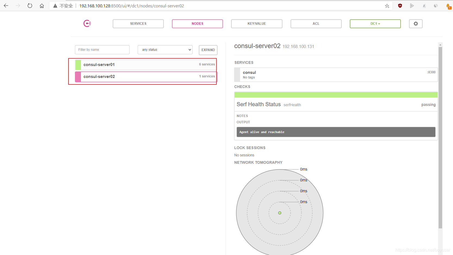Go to browser home page icon

tap(42, 6)
